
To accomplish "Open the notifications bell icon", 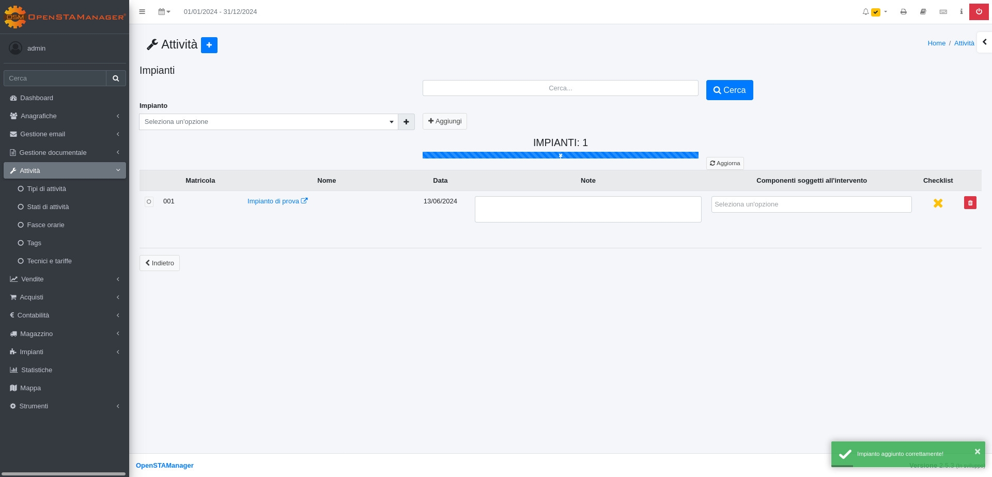I will coord(866,11).
